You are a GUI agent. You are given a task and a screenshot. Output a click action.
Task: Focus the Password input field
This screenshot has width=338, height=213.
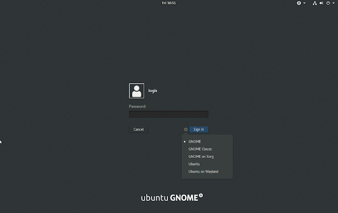point(168,114)
